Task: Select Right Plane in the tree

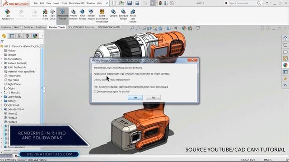Action: (12, 84)
